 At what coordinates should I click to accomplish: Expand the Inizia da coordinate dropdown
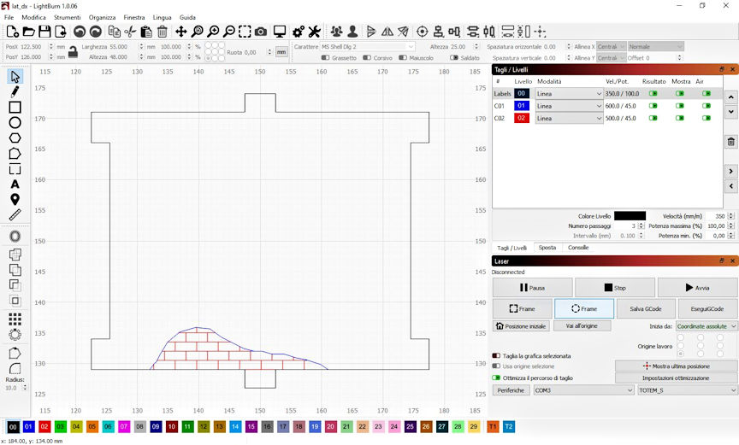tap(705, 326)
